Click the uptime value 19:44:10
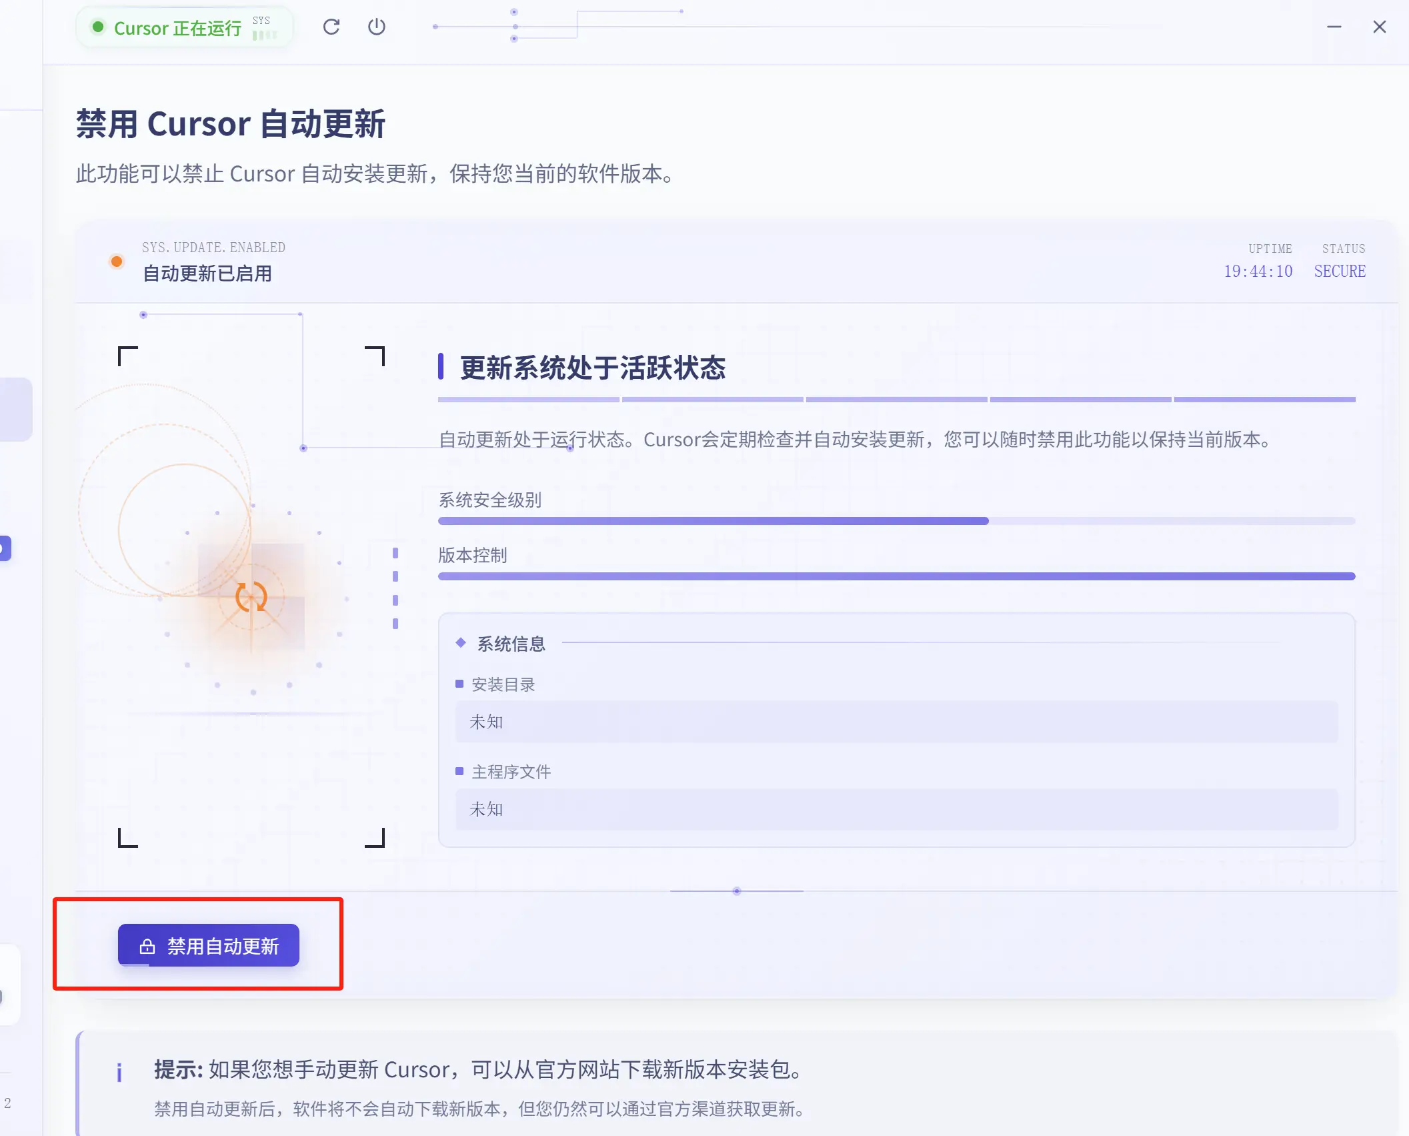Image resolution: width=1409 pixels, height=1136 pixels. point(1258,271)
